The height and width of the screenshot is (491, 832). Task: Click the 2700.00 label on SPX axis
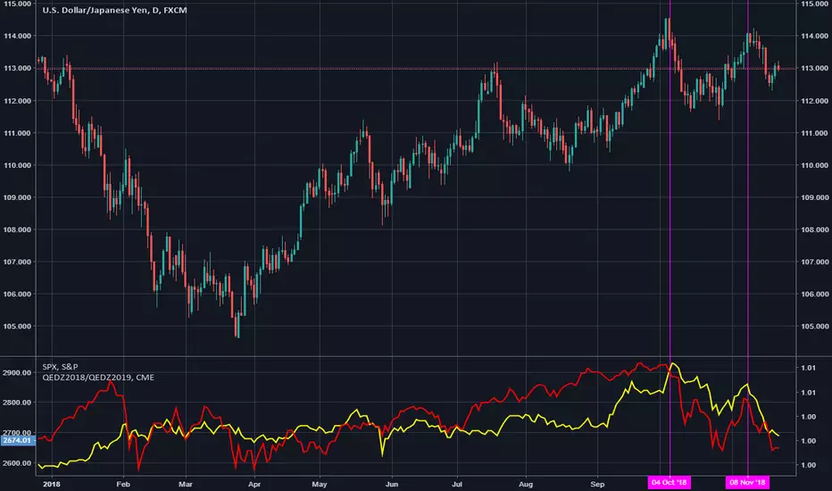tap(17, 433)
